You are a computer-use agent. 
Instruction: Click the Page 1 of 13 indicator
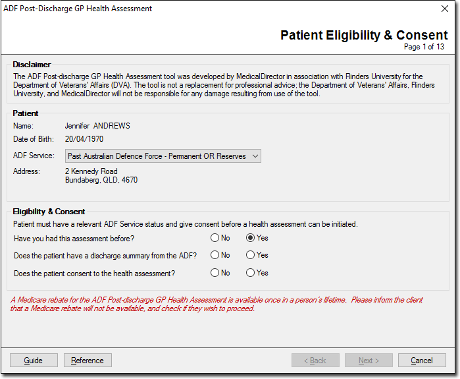click(424, 47)
